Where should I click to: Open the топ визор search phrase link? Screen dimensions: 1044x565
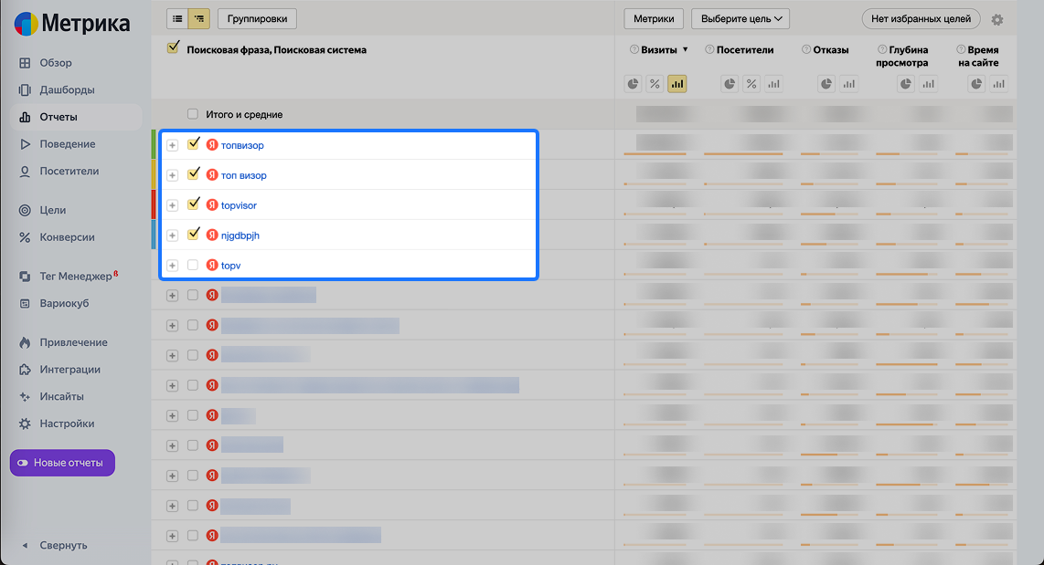244,175
